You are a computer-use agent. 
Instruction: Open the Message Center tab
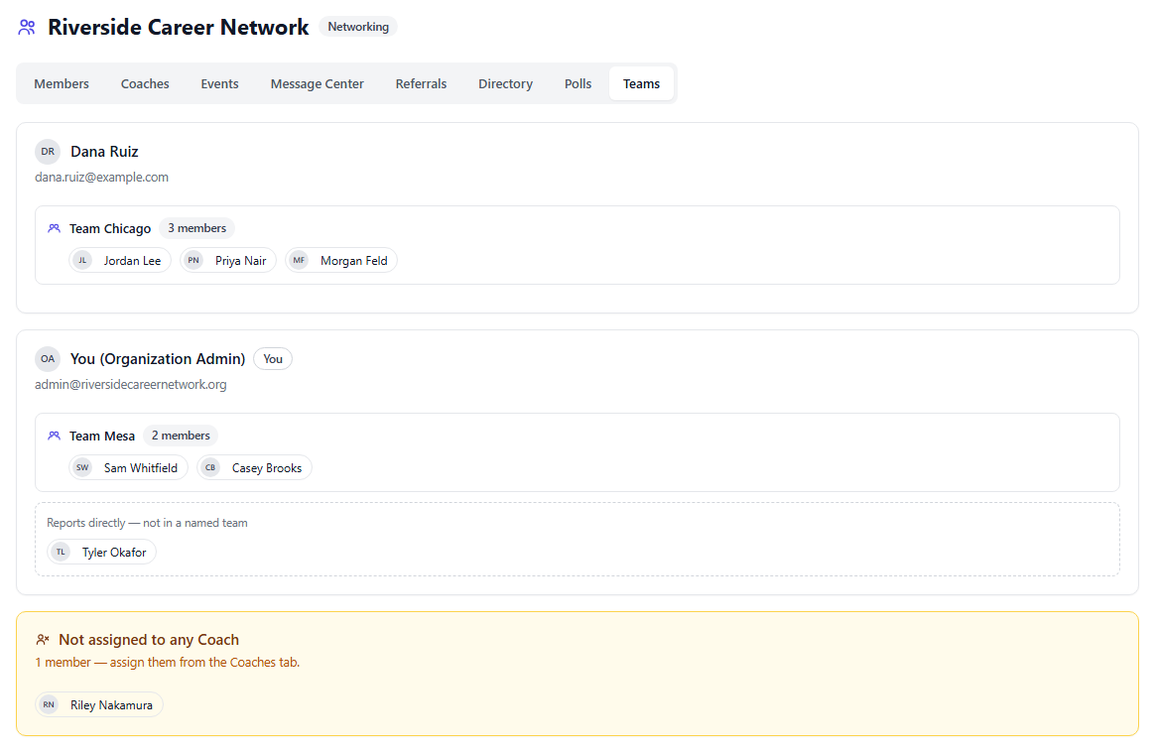pos(318,84)
